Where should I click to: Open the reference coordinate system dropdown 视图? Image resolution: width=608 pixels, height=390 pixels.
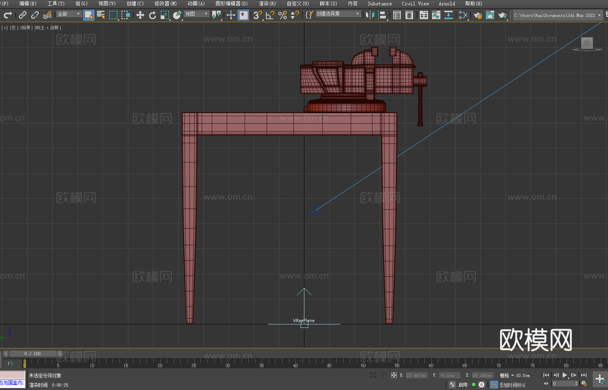pyautogui.click(x=196, y=14)
